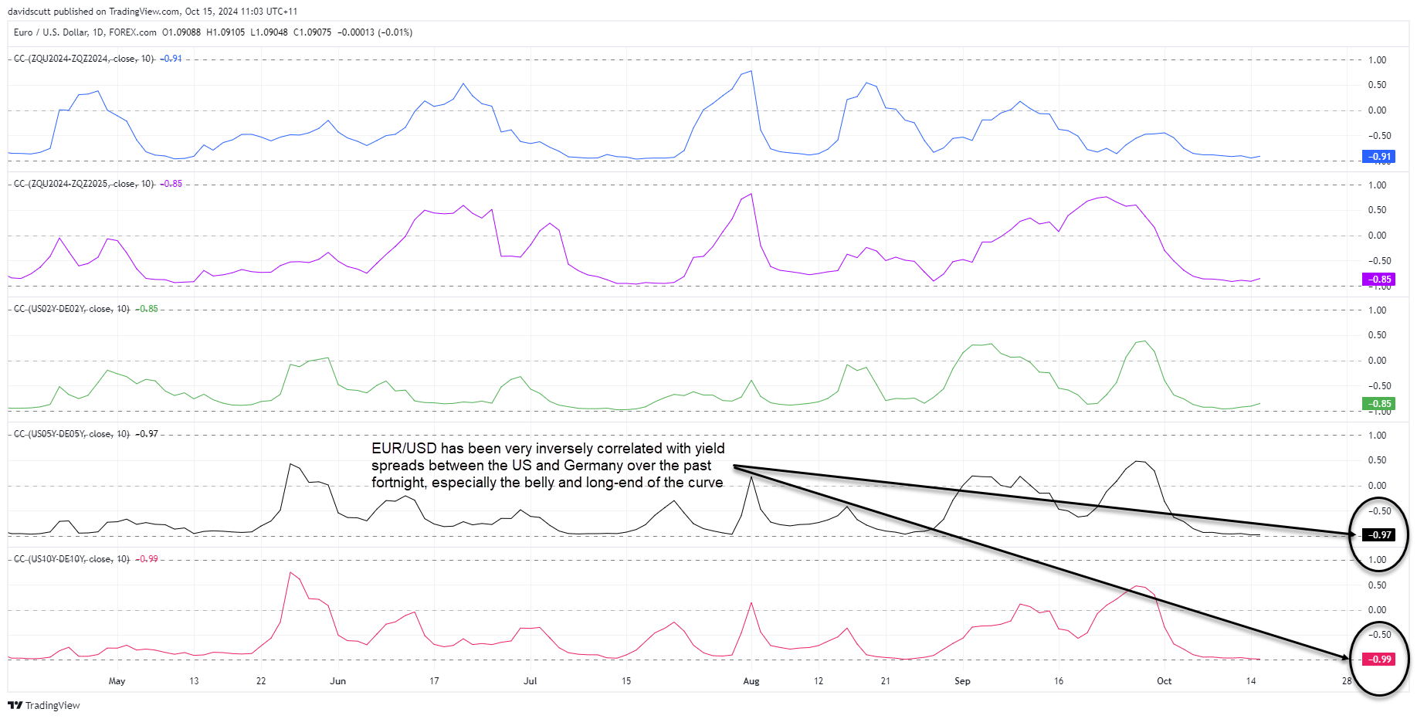Select the high price H1.09105
The height and width of the screenshot is (719, 1417).
point(225,32)
